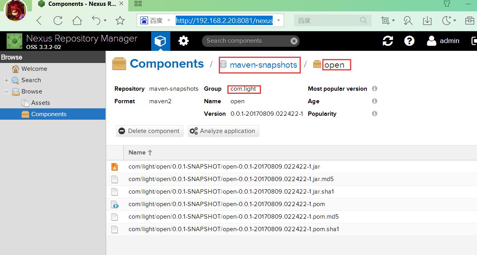Open the .pom.md5 asset row
This screenshot has height=255, width=477.
[x=291, y=217]
